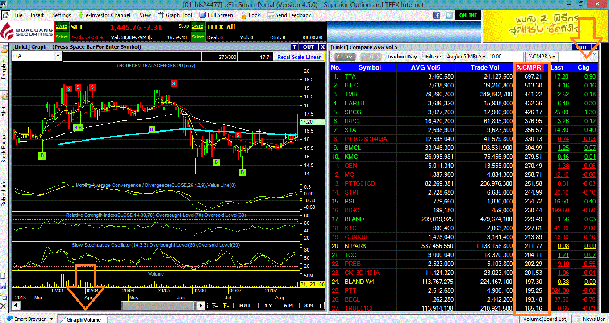
Task: Open the View menu
Action: [145, 15]
